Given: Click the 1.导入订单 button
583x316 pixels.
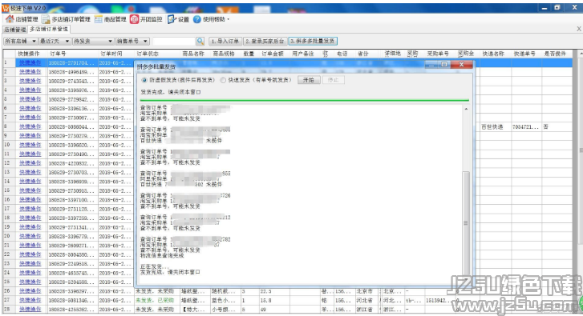Looking at the screenshot, I should (225, 41).
